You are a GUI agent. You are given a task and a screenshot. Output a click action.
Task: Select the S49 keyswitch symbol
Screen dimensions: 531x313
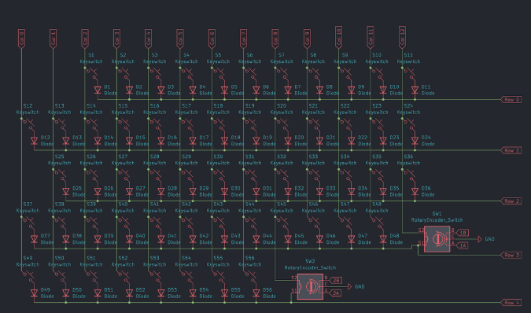(28, 276)
